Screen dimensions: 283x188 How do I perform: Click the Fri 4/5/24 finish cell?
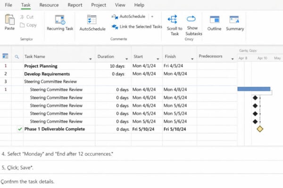coord(180,66)
